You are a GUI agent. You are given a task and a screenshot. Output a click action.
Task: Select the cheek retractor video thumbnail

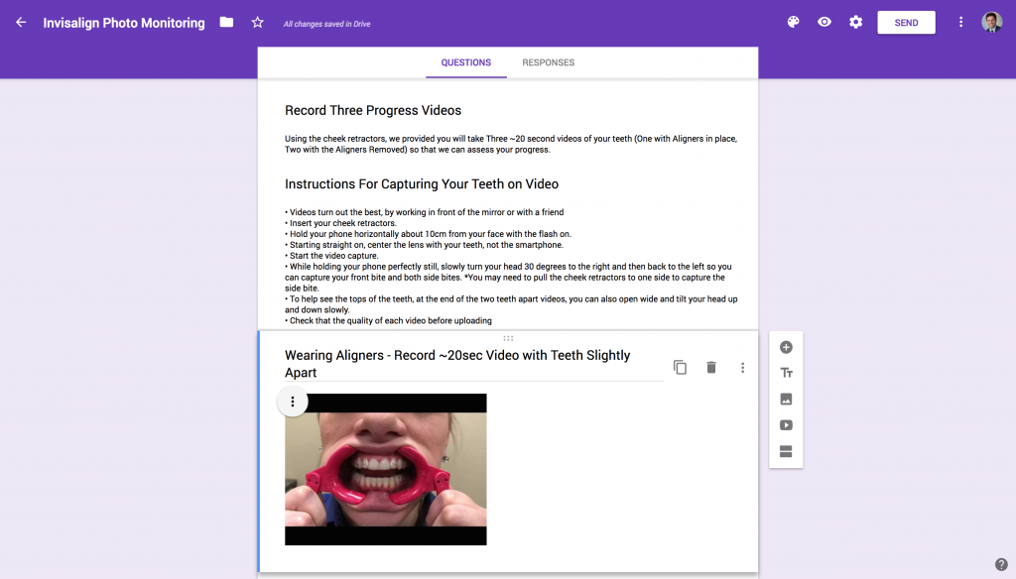(x=386, y=470)
